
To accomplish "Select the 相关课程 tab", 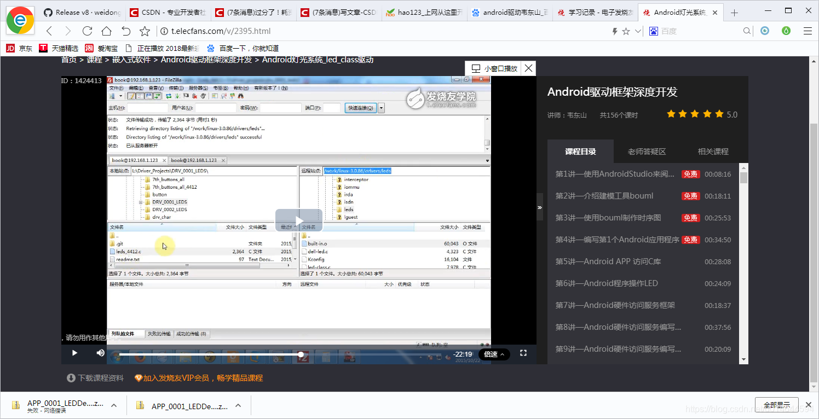I will click(x=713, y=152).
